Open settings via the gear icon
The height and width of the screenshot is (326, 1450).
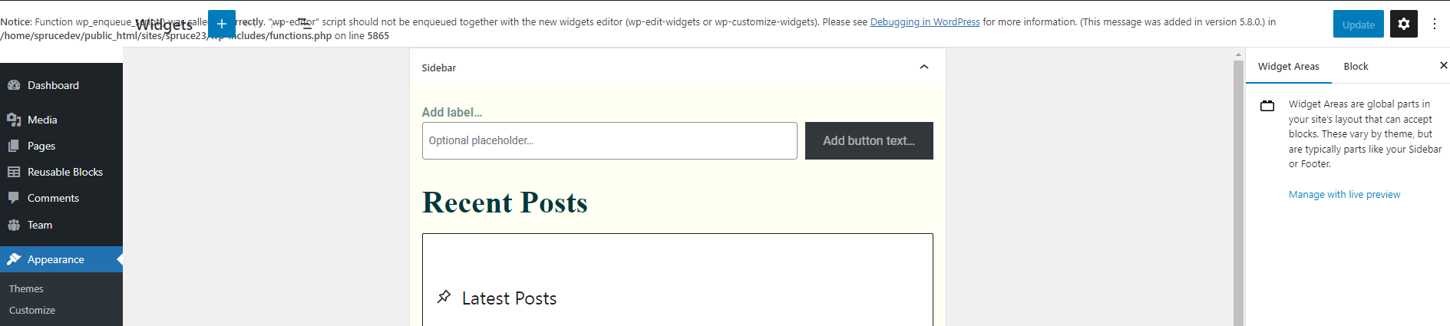1404,24
